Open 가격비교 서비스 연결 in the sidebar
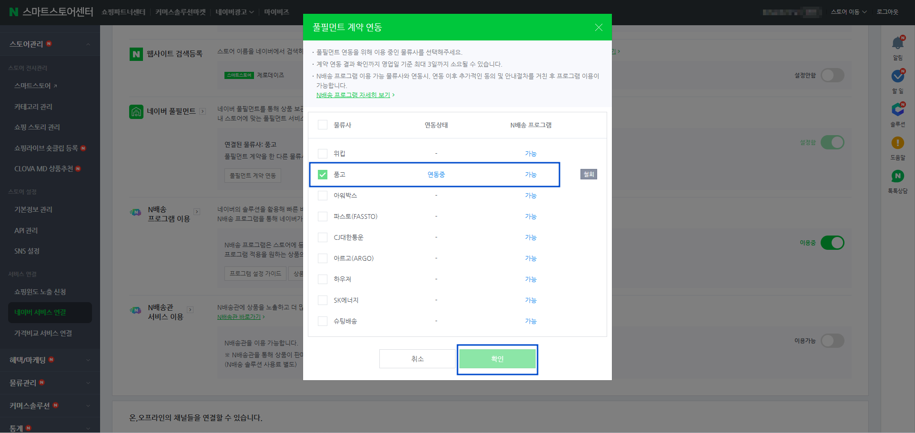 point(43,333)
